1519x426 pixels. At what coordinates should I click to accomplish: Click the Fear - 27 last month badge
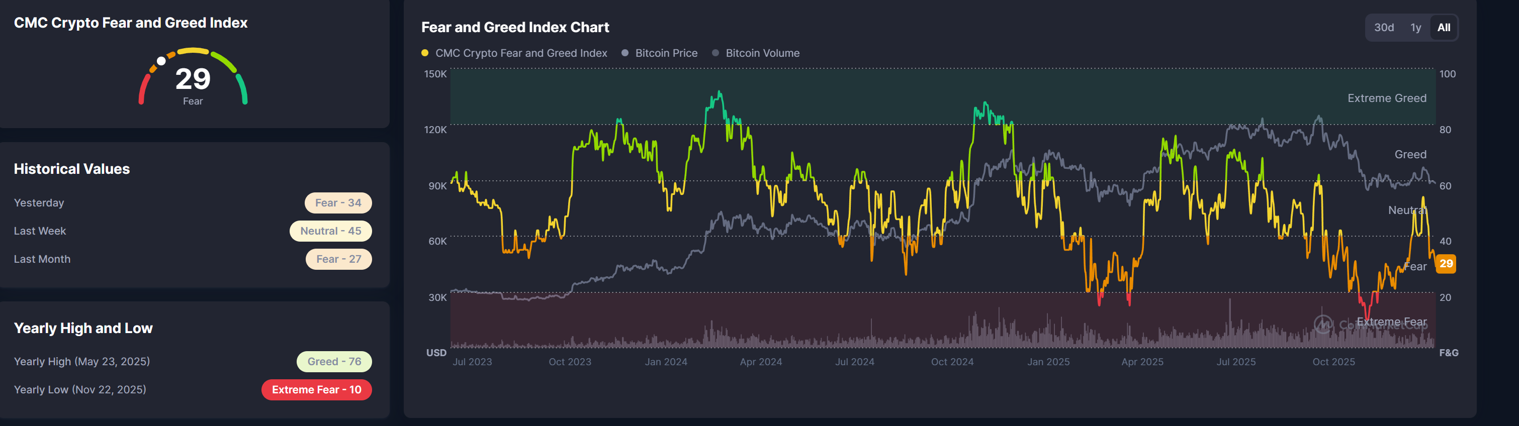338,259
